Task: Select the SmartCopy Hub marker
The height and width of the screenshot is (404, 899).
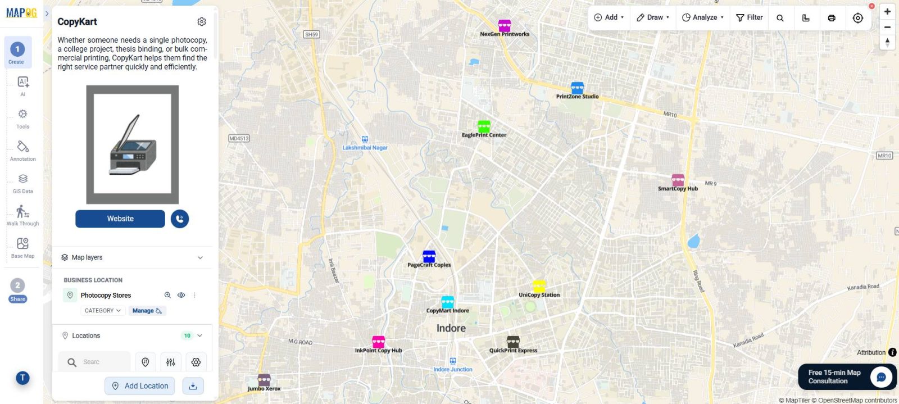Action: [x=678, y=180]
